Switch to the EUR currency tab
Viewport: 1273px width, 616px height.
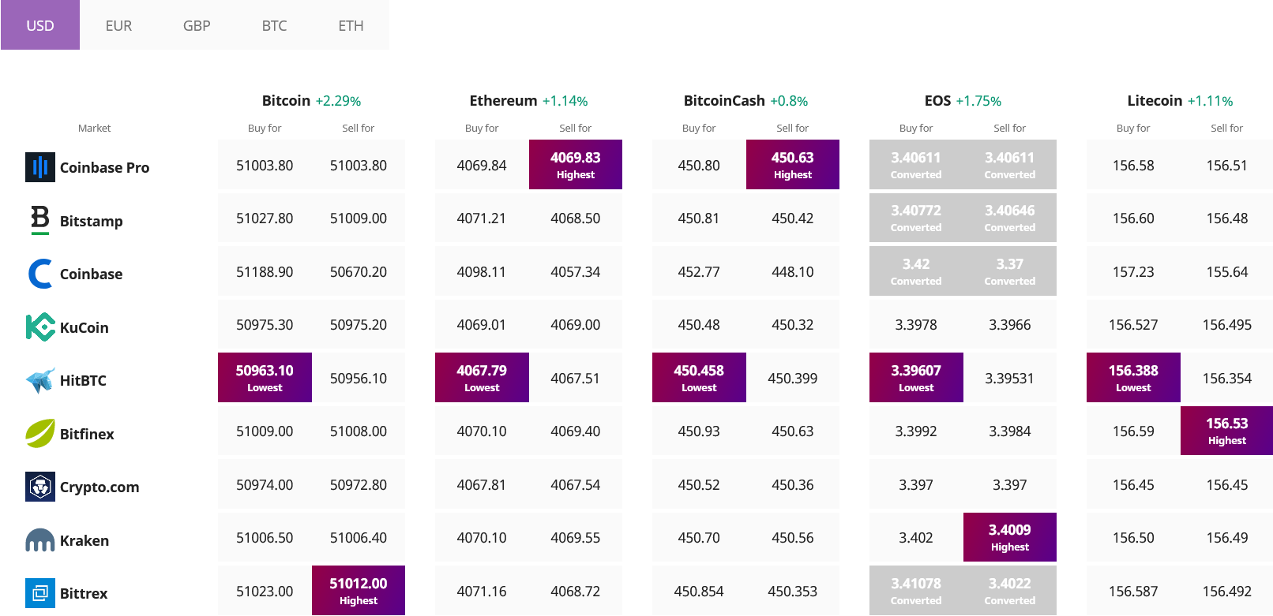point(118,25)
